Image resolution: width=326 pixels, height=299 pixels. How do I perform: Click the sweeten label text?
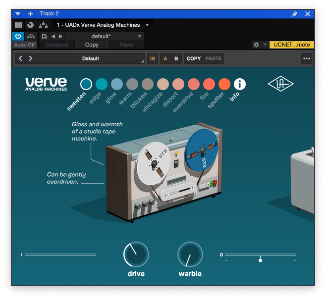[x=76, y=101]
